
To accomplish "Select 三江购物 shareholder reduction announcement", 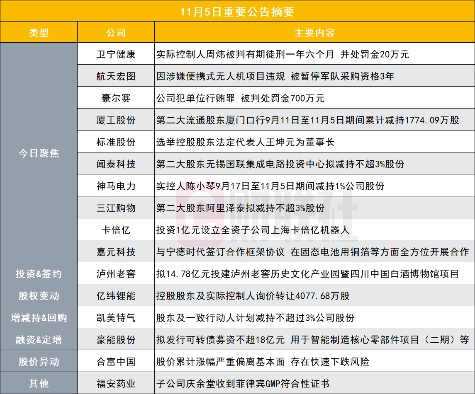I will click(241, 208).
